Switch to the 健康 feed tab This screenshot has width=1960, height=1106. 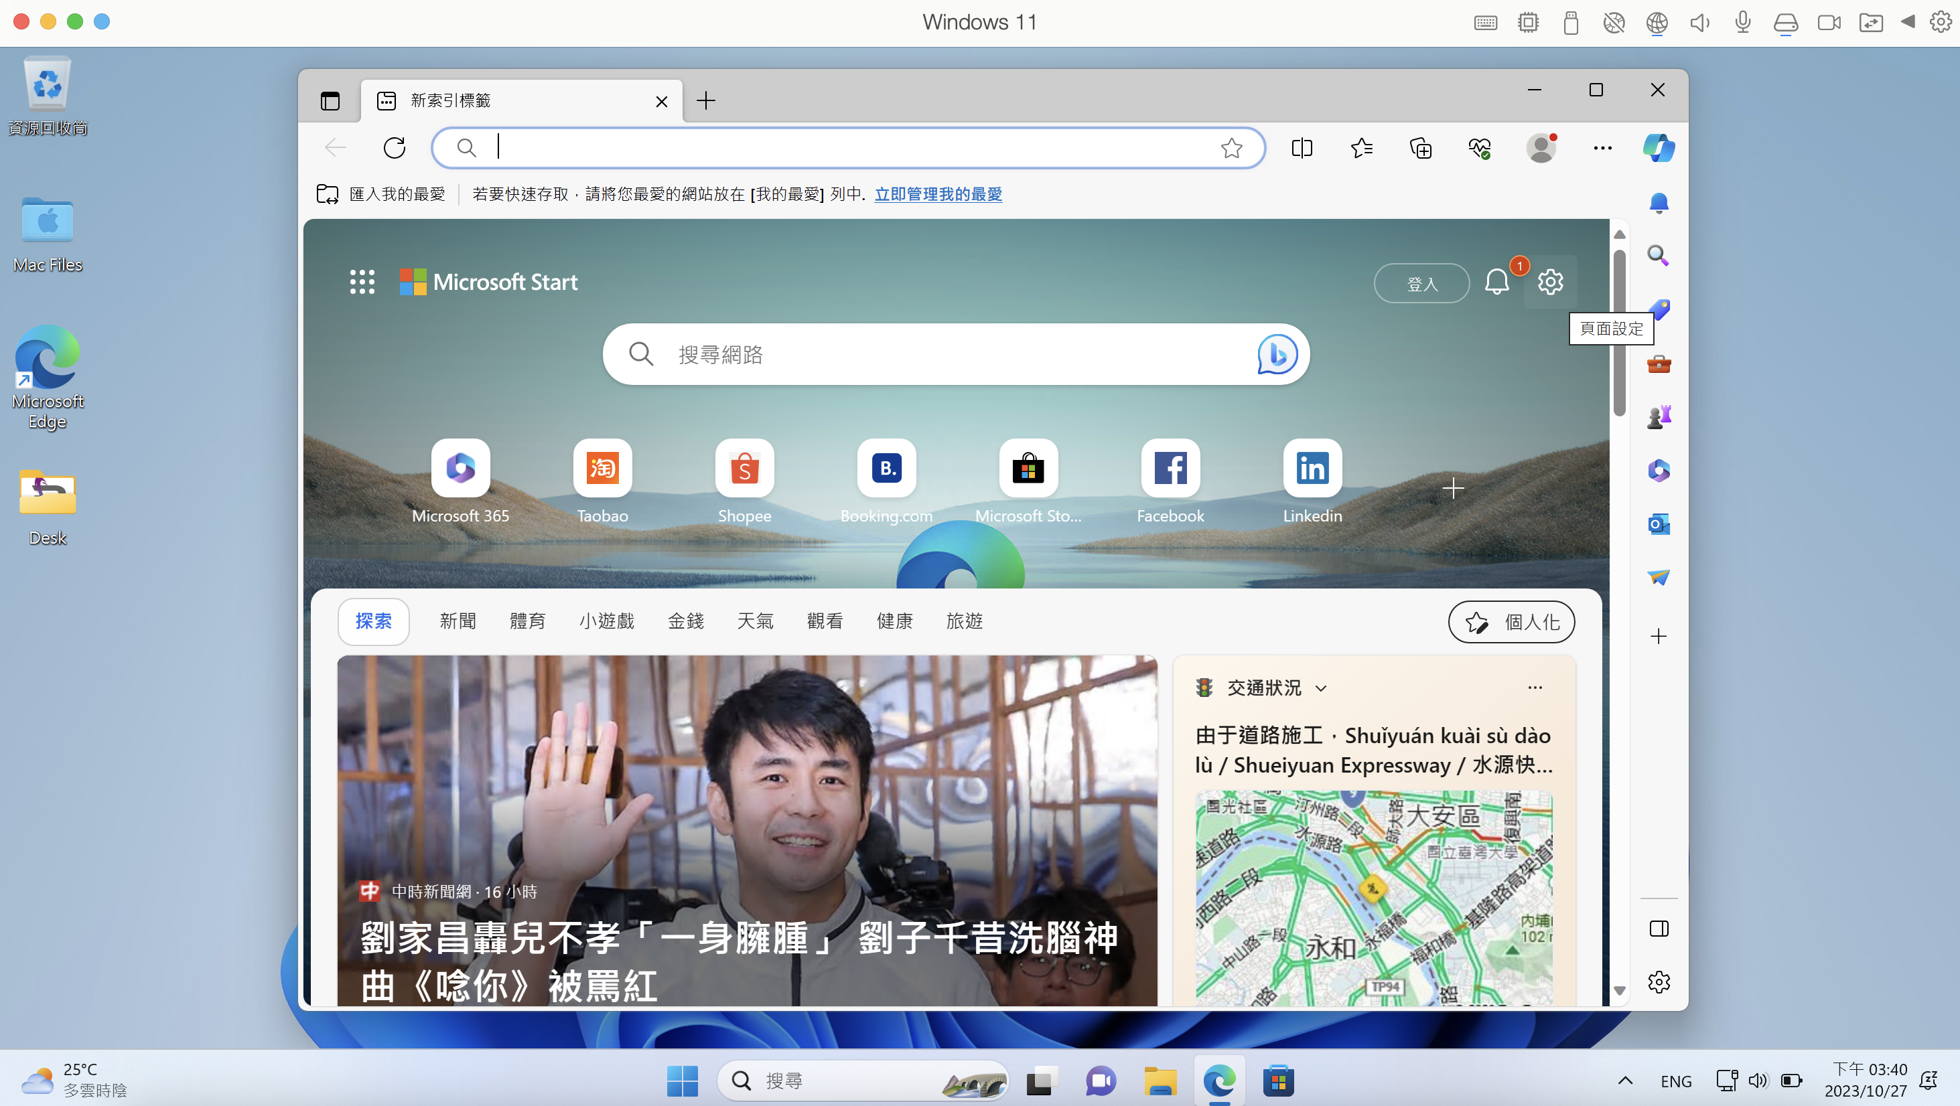pos(895,621)
